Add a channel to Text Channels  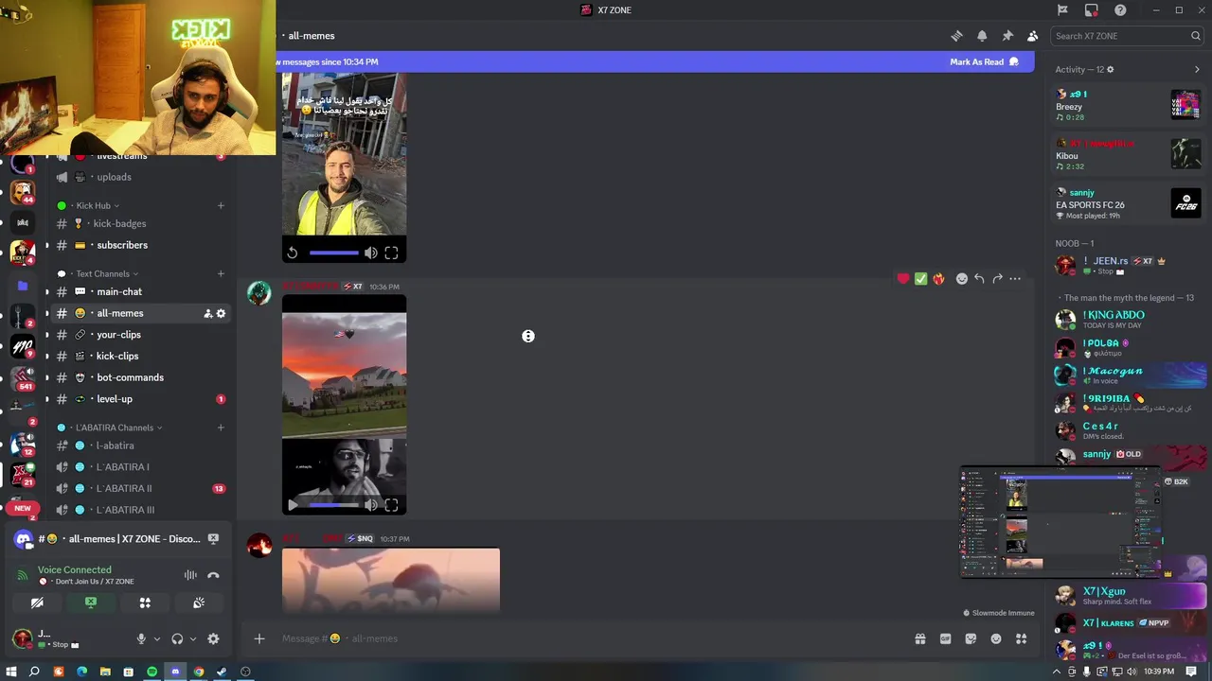(x=221, y=274)
